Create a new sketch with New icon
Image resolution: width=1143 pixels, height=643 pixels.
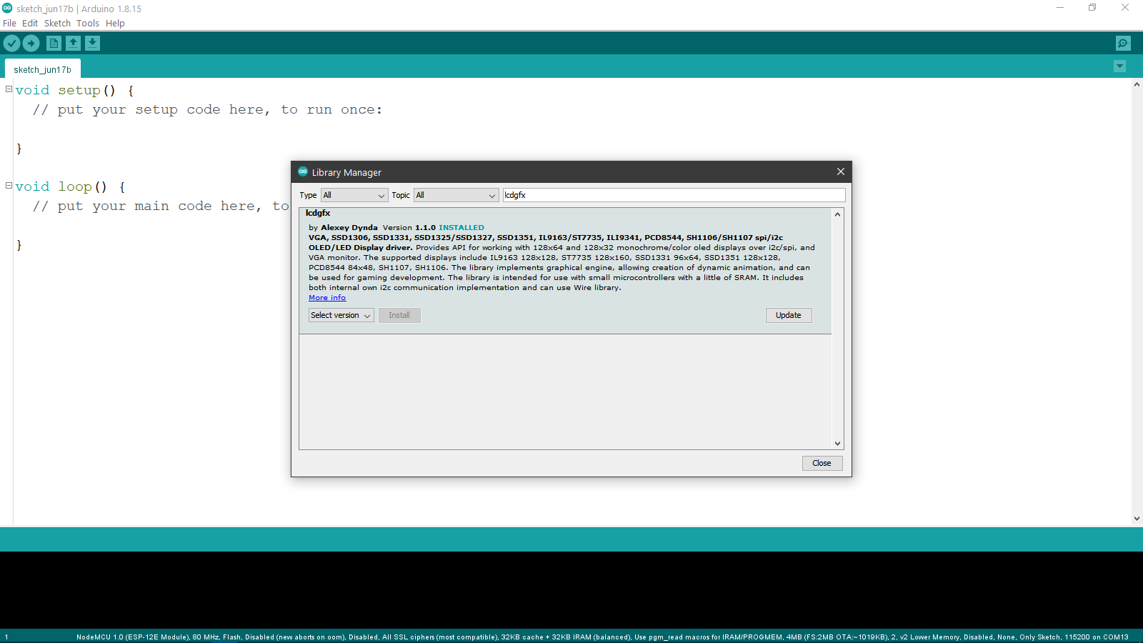54,44
